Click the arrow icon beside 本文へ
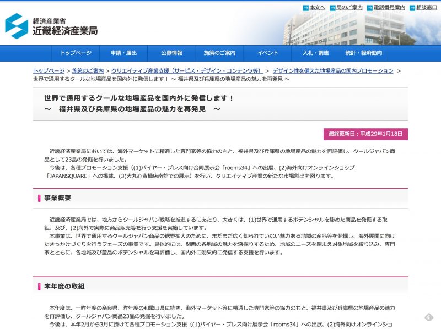441x329 pixels. click(305, 8)
